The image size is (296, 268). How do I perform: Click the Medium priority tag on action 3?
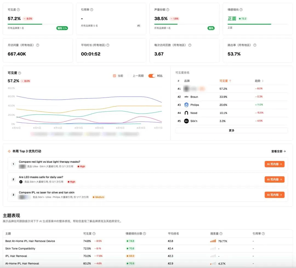(99, 197)
